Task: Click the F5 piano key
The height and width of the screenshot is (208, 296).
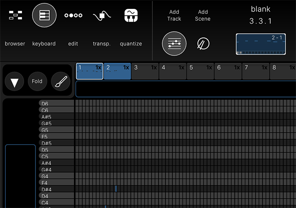Action: (x=56, y=136)
